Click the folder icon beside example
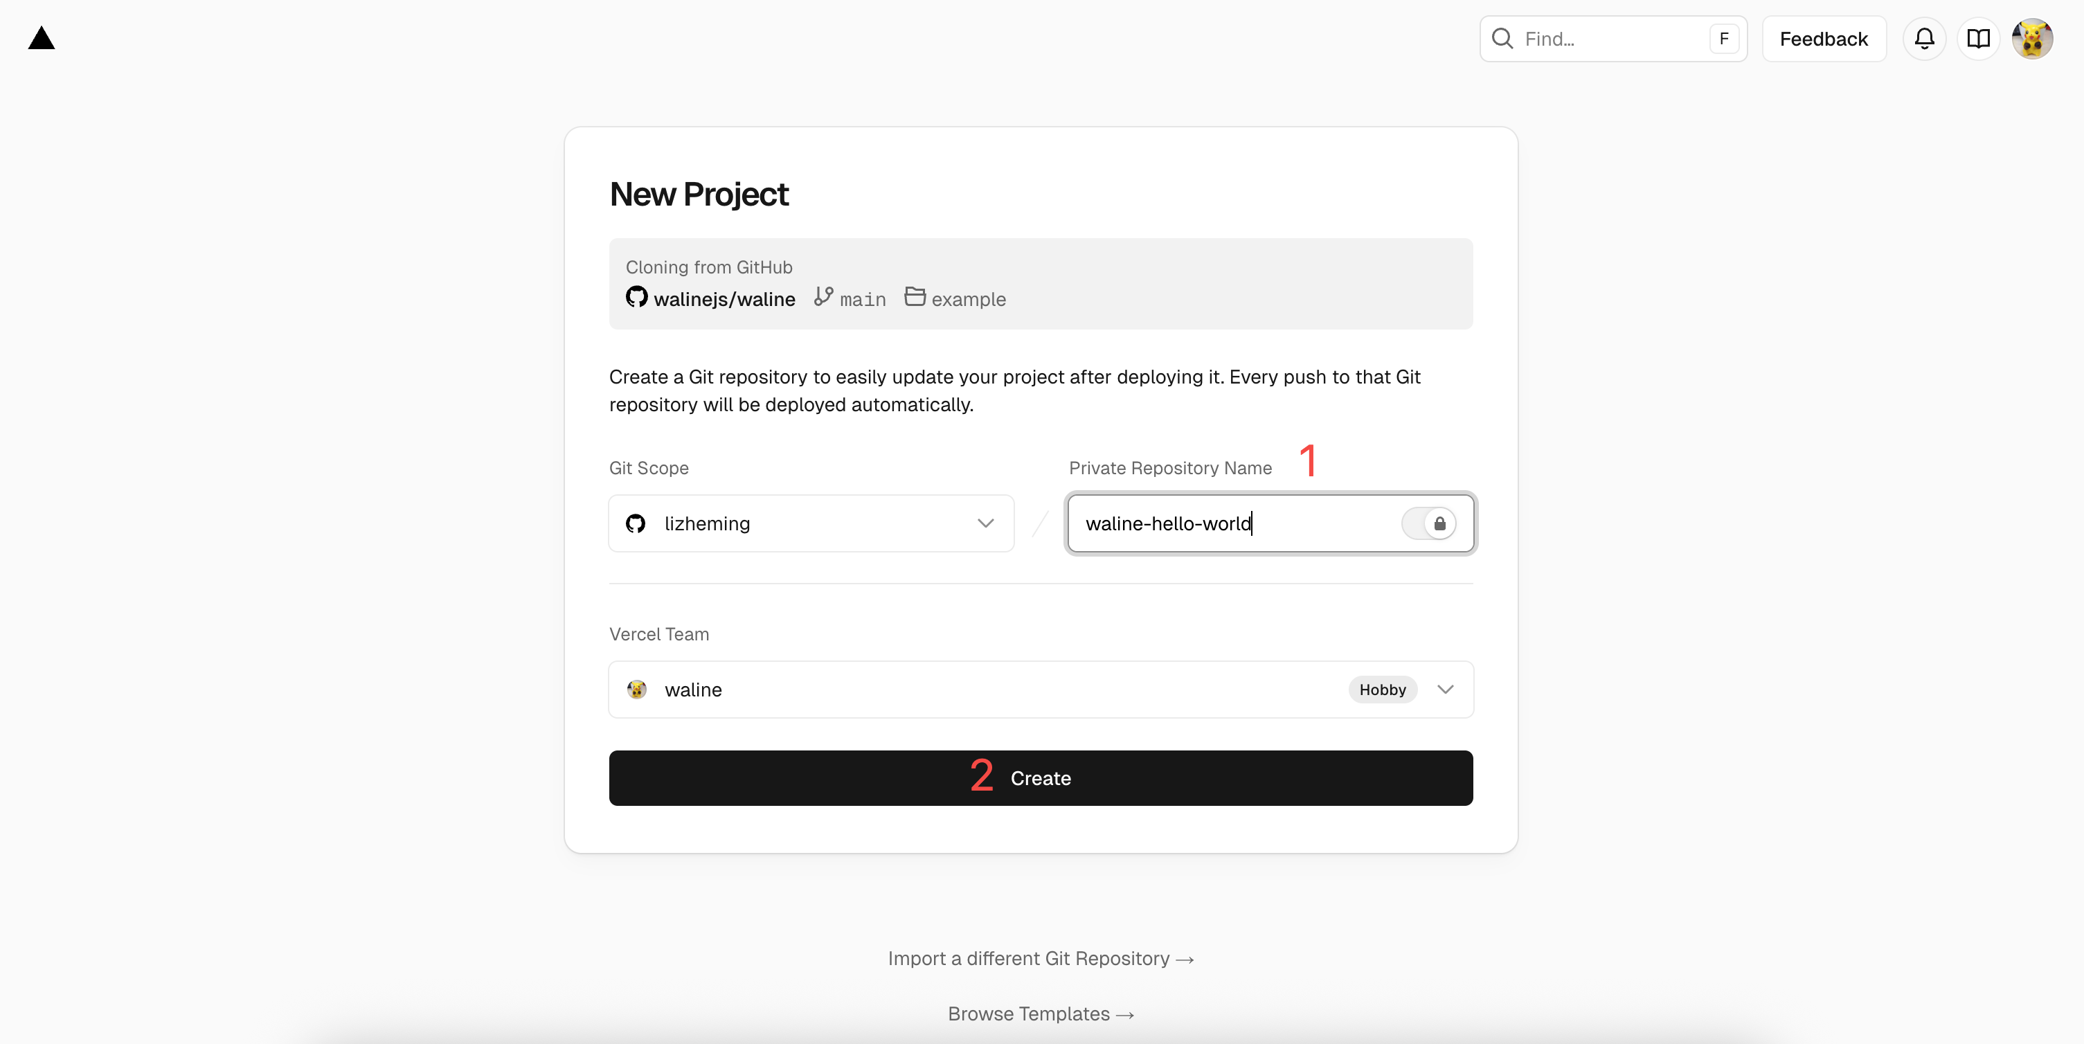The width and height of the screenshot is (2084, 1044). pos(914,298)
